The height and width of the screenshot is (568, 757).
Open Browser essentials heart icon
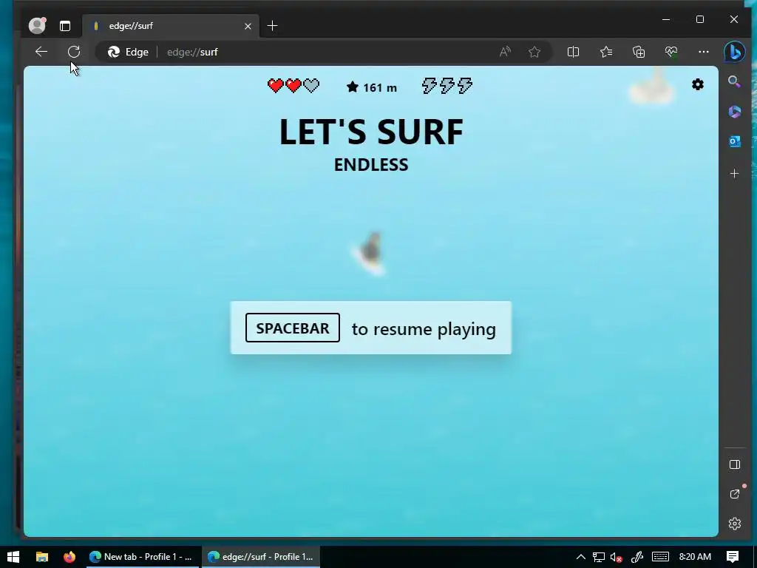(x=671, y=52)
